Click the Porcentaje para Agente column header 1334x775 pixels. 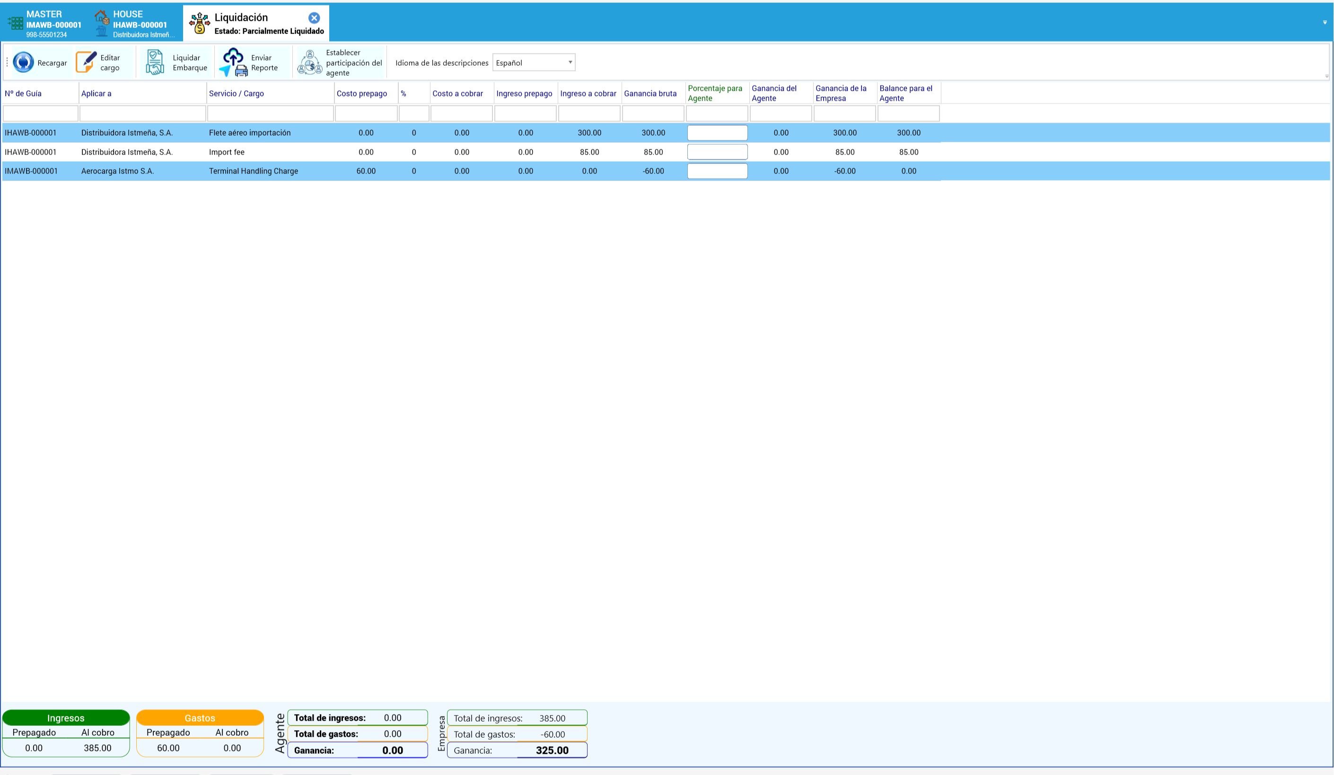pyautogui.click(x=717, y=93)
